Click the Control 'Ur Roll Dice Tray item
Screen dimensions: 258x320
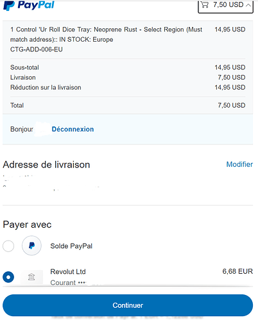click(106, 39)
